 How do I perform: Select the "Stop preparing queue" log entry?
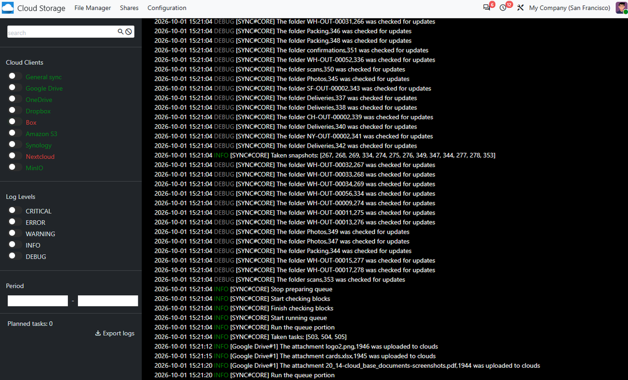coord(243,289)
